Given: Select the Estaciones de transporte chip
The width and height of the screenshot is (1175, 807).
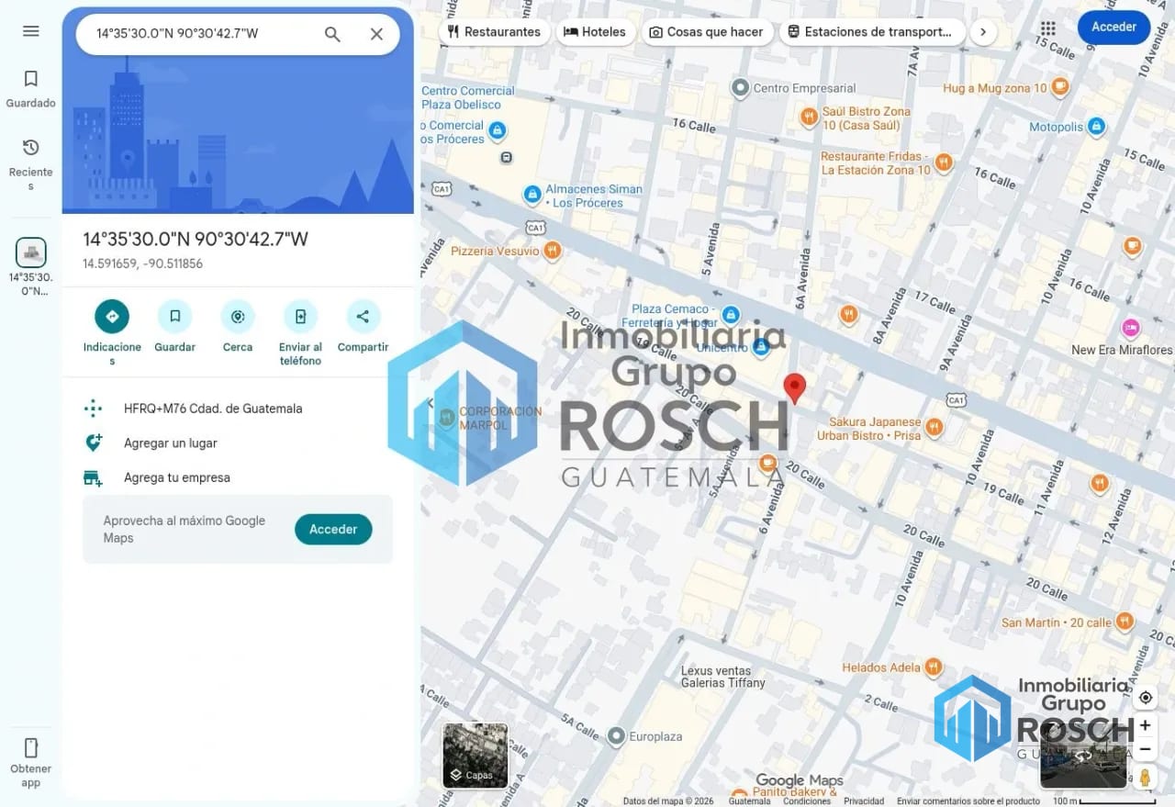Looking at the screenshot, I should click(872, 31).
